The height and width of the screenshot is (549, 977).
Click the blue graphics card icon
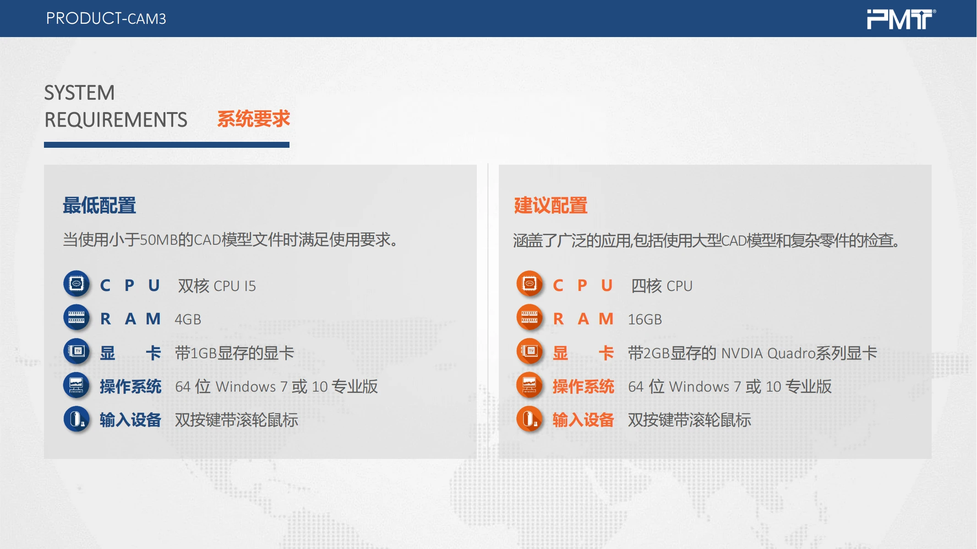(76, 351)
